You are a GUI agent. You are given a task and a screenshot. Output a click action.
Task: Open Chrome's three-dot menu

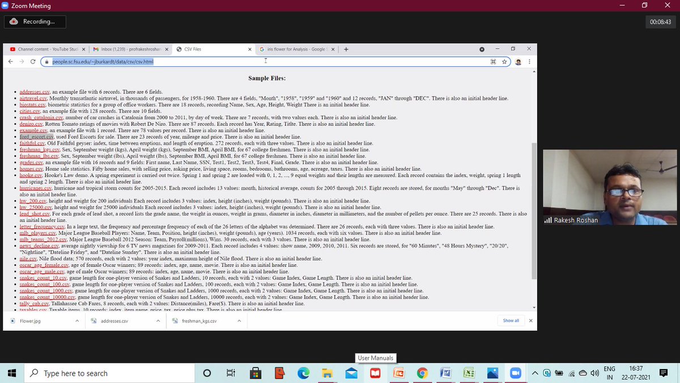[529, 61]
